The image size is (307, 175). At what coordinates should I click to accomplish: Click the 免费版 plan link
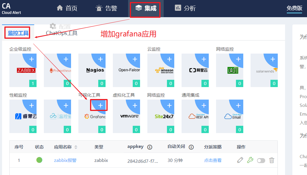pos(294,8)
